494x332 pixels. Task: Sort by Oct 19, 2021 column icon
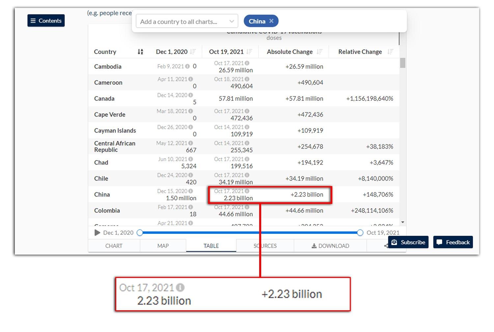(x=249, y=52)
